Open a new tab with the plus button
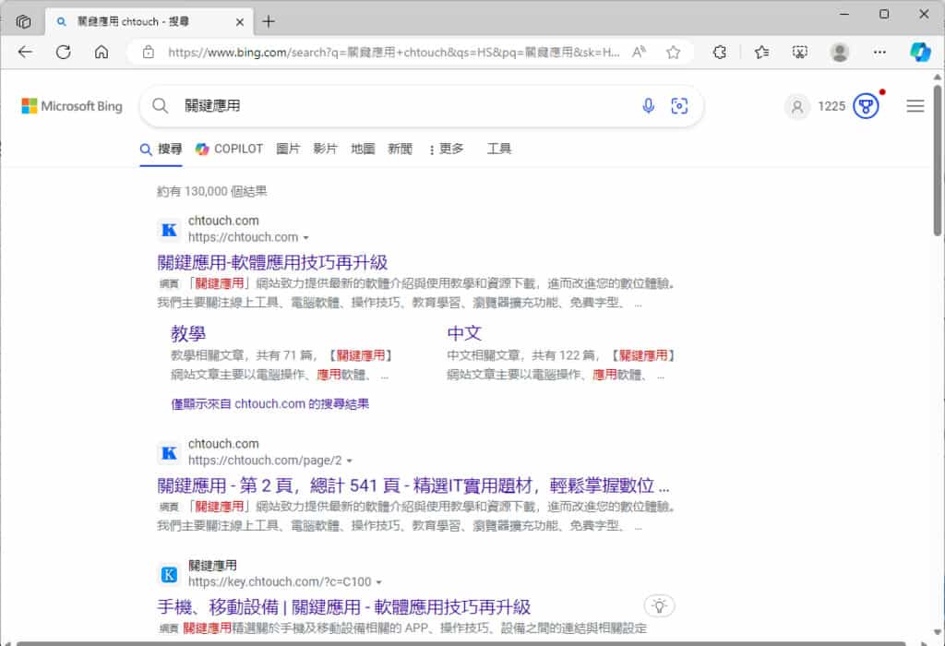This screenshot has width=945, height=646. point(269,22)
